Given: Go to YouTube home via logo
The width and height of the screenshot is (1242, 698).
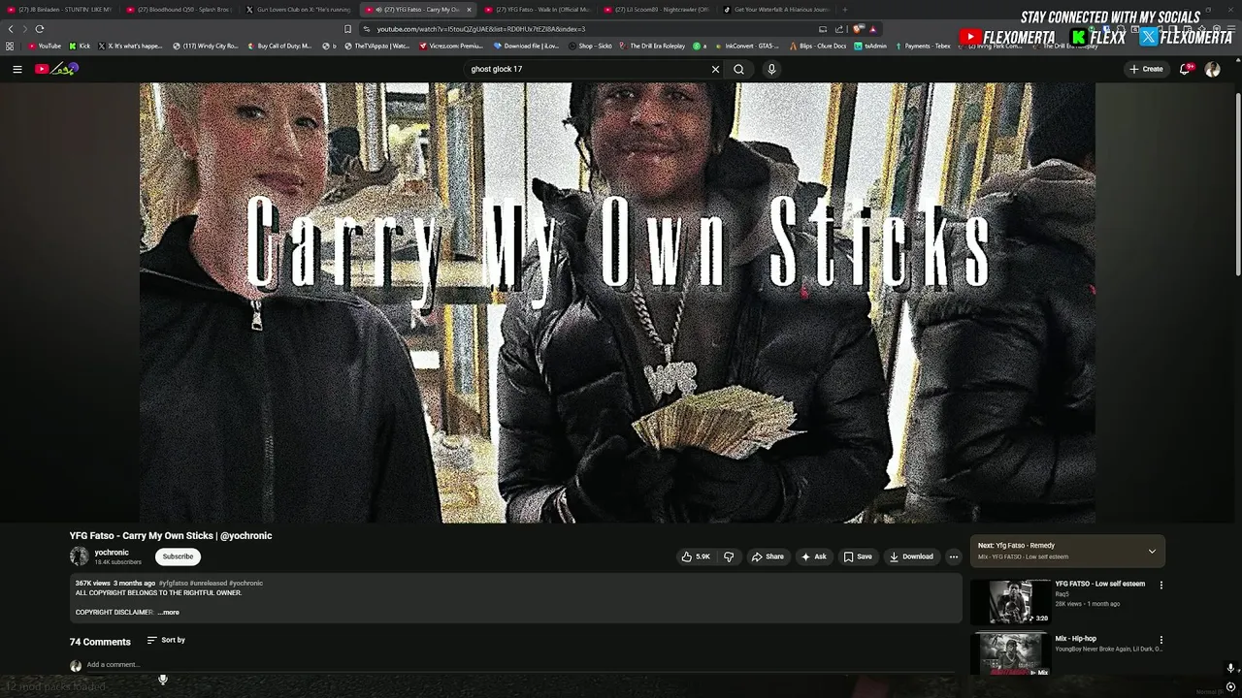Looking at the screenshot, I should 56,69.
